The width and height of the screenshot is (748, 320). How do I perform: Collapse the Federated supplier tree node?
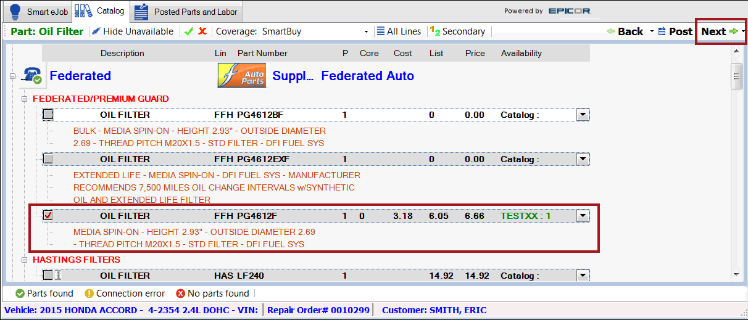pos(13,76)
